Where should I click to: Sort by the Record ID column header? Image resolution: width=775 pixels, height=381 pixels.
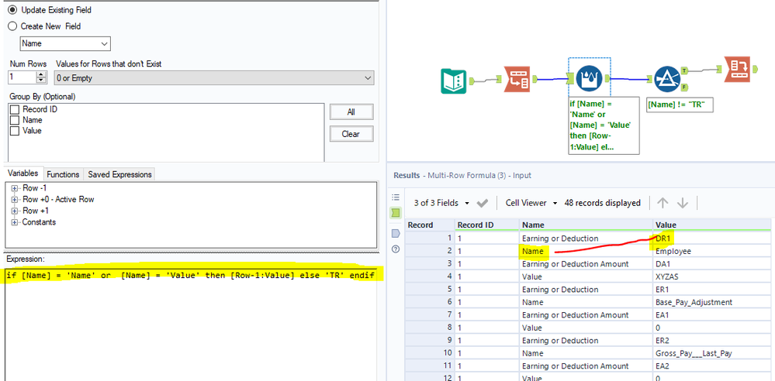pos(487,225)
